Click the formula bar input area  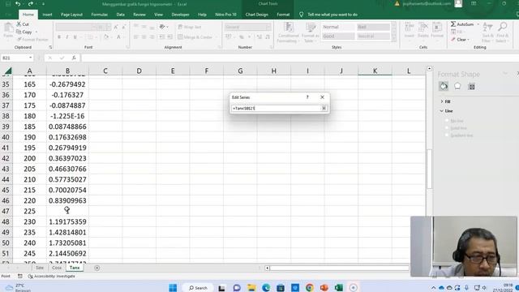[299, 58]
